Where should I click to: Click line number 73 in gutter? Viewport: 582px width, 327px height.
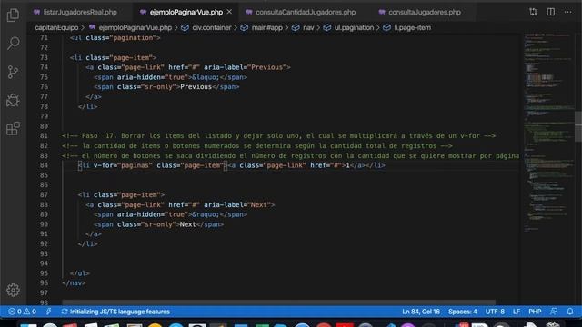tap(44, 57)
